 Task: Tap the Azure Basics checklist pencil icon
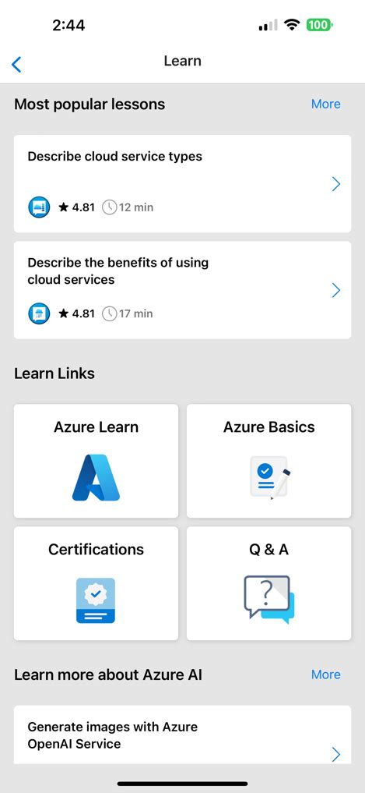tap(269, 477)
